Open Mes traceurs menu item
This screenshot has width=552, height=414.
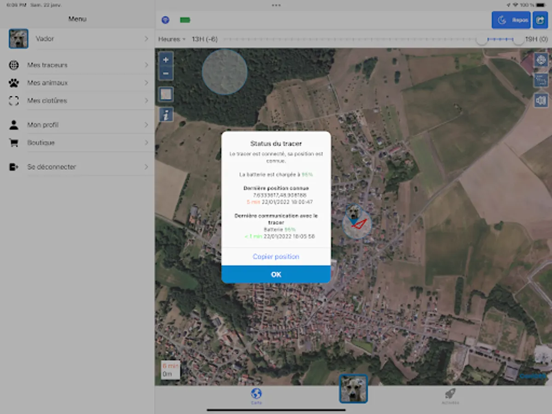(77, 65)
